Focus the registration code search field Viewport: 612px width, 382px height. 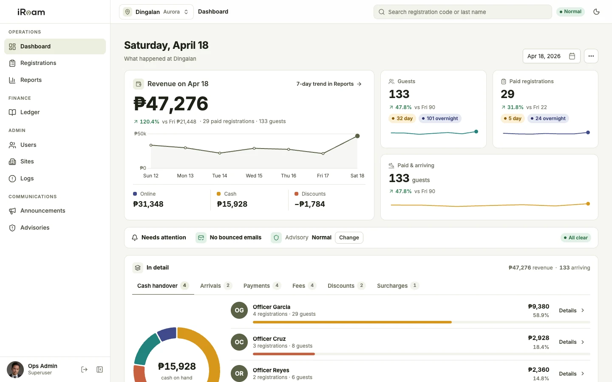(462, 12)
